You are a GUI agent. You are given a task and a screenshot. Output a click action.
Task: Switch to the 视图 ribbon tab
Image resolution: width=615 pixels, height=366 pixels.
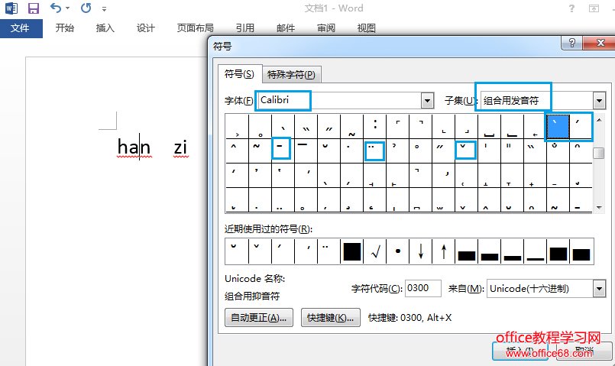tap(367, 28)
